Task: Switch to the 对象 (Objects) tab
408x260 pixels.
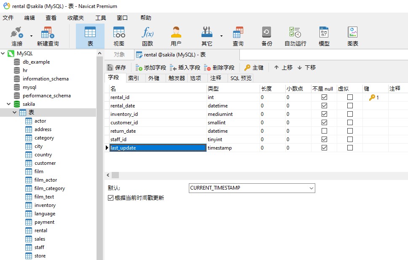Action: (x=119, y=55)
